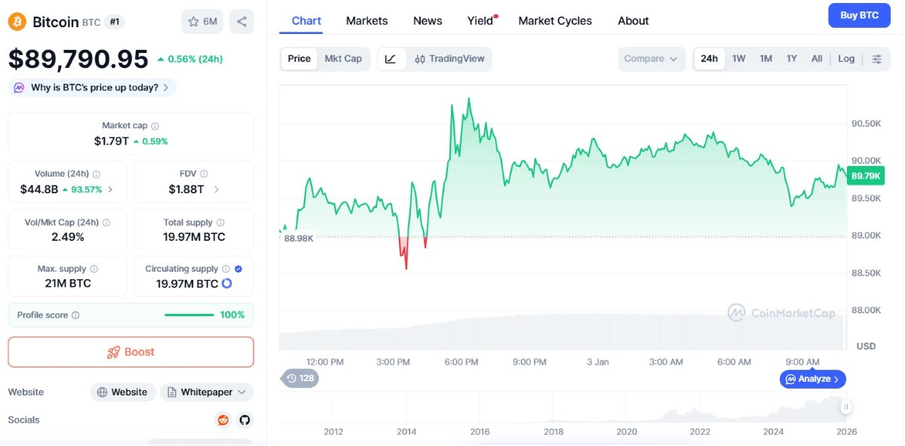Click the Buy BTC button
Image resolution: width=905 pixels, height=446 pixels.
[859, 15]
